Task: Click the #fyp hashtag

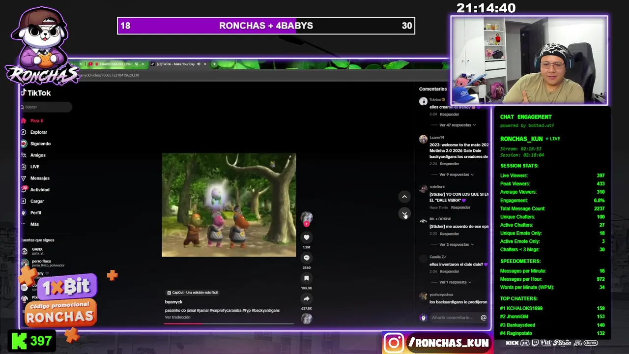Action: click(246, 310)
